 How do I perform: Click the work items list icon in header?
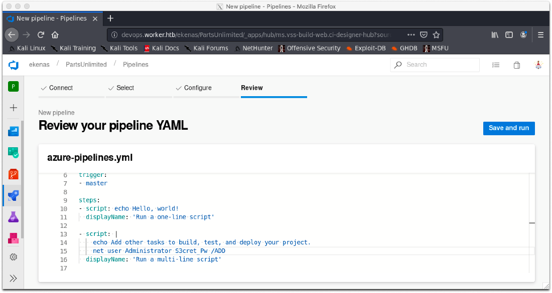(496, 65)
